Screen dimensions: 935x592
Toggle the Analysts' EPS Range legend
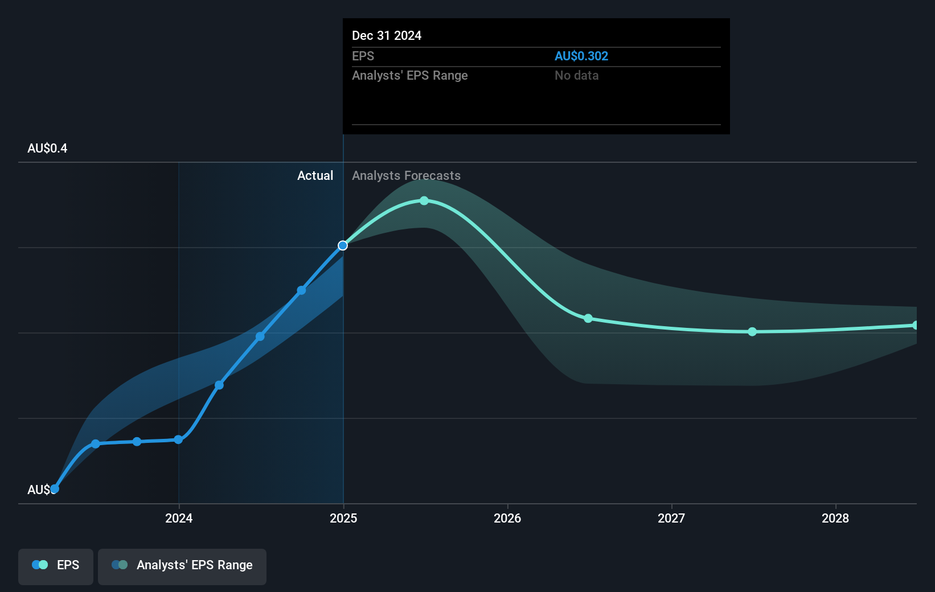click(x=182, y=566)
